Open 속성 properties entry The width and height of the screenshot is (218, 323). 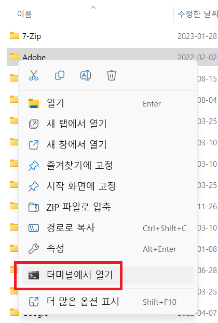[108, 249]
